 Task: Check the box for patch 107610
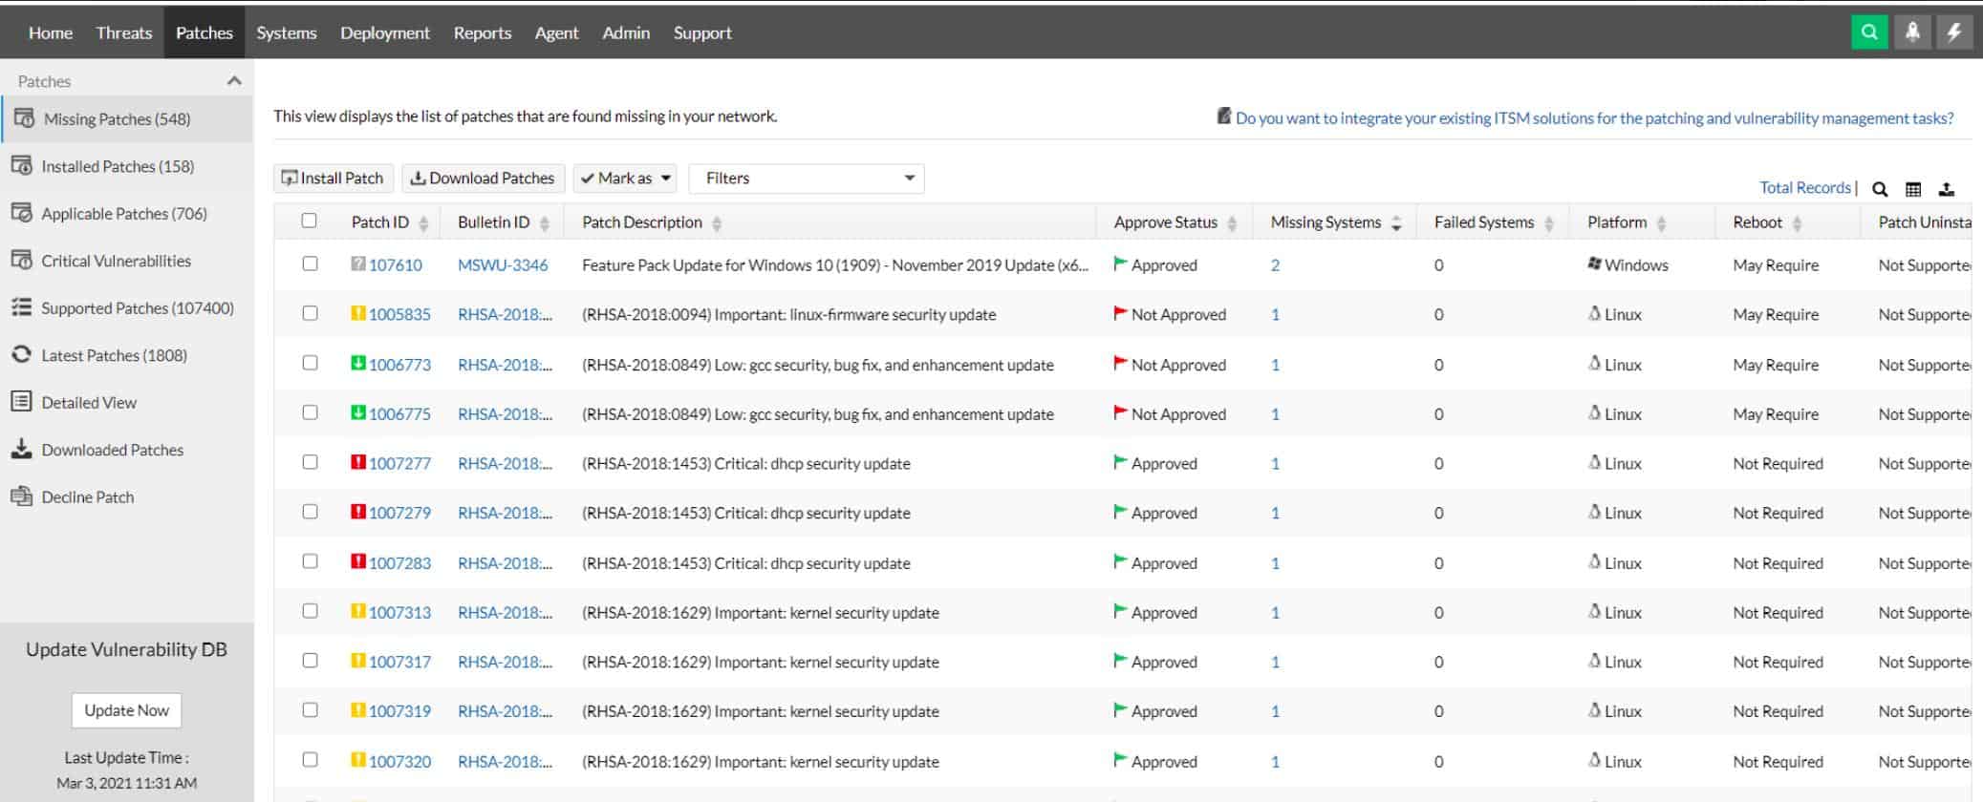pos(310,264)
